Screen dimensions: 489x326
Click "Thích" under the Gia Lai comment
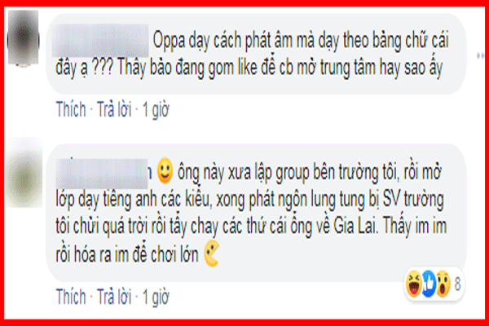point(71,297)
